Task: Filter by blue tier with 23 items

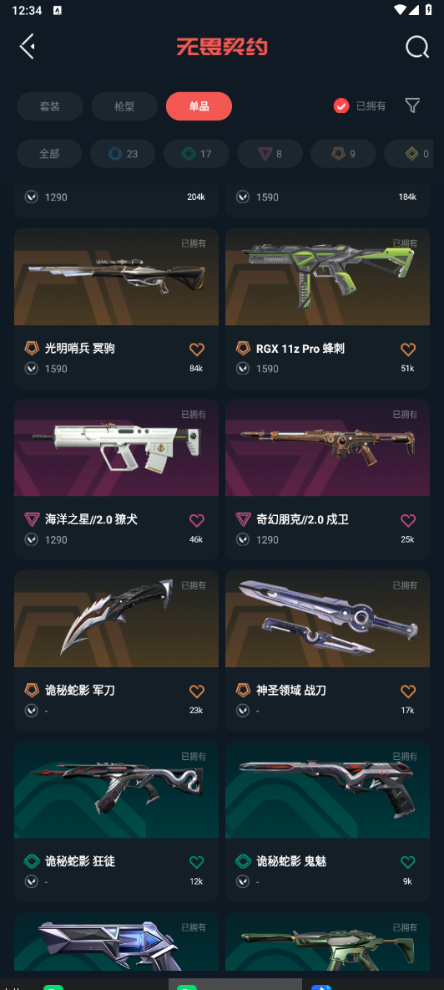Action: pos(123,153)
